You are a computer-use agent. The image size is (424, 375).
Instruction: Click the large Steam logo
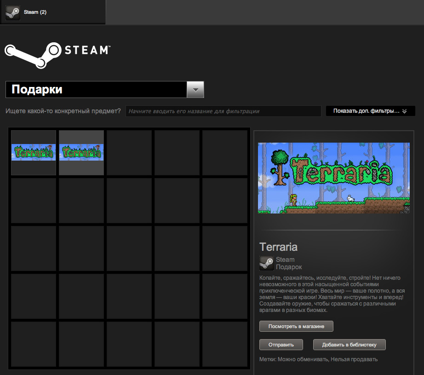click(x=57, y=55)
